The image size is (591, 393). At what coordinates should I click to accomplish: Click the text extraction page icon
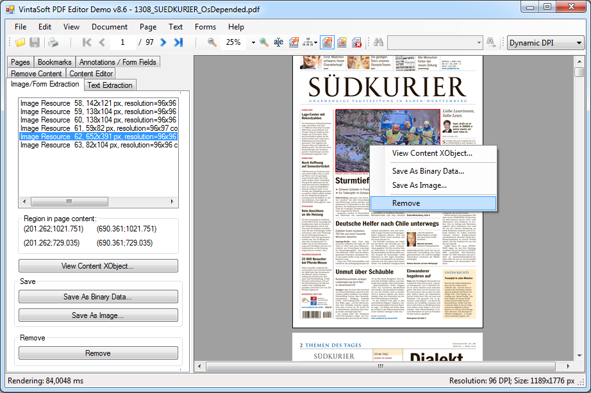click(x=294, y=42)
